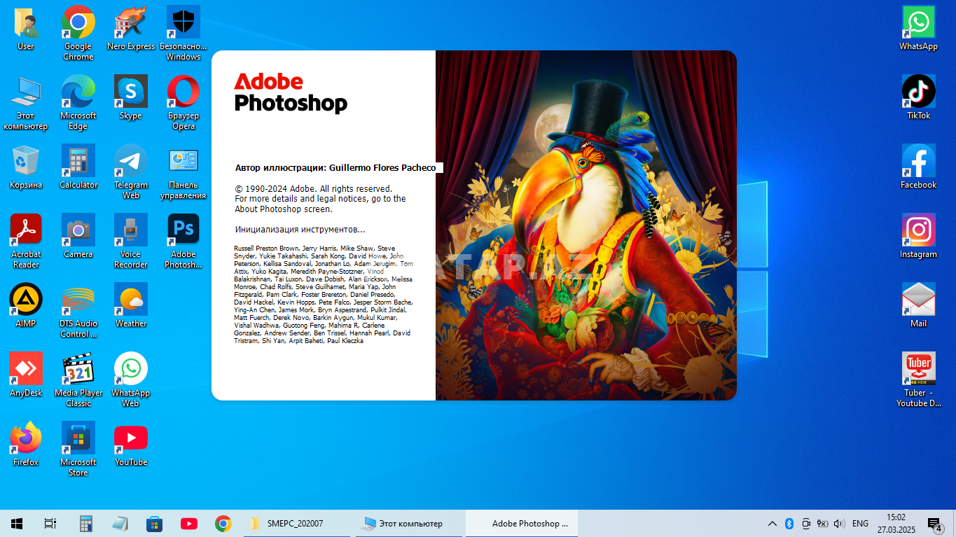Expand hidden system tray icons chevron
Image resolution: width=956 pixels, height=537 pixels.
tap(773, 523)
